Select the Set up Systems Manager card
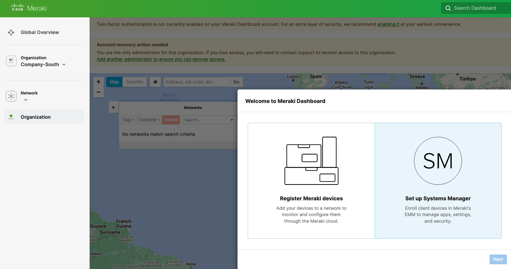 [438, 180]
